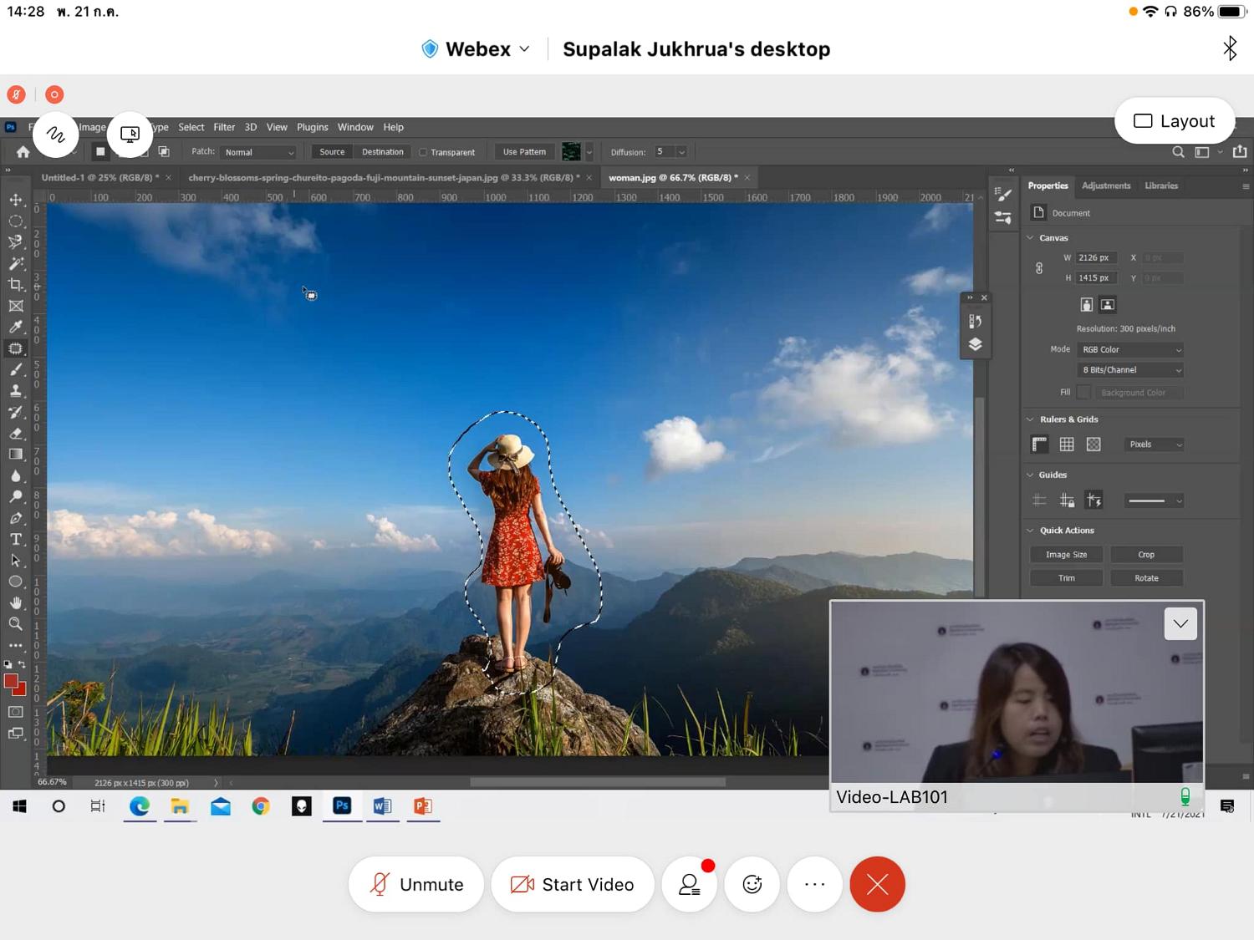Select the Elliptical Marquee tool

[16, 221]
